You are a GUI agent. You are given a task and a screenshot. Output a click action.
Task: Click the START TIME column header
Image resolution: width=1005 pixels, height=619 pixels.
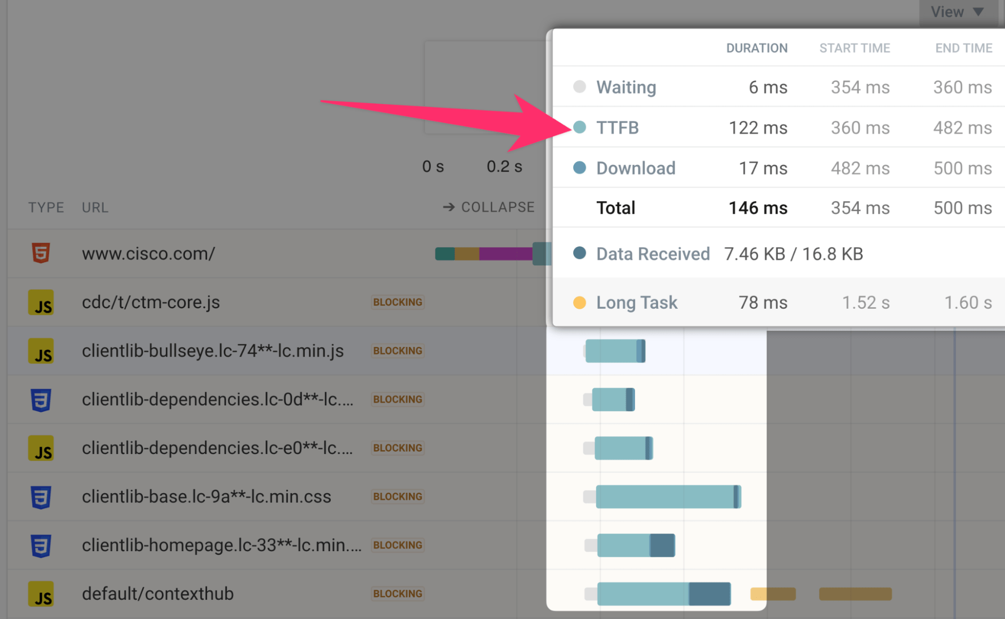coord(854,48)
